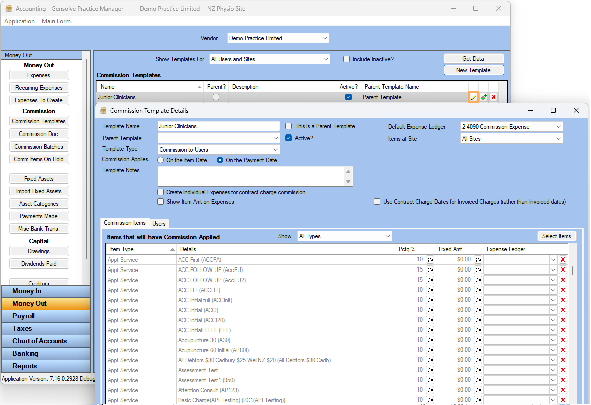Screen dimensions: 591x405
Task: Delete Junior Clinicians template with red X
Action: tap(493, 97)
